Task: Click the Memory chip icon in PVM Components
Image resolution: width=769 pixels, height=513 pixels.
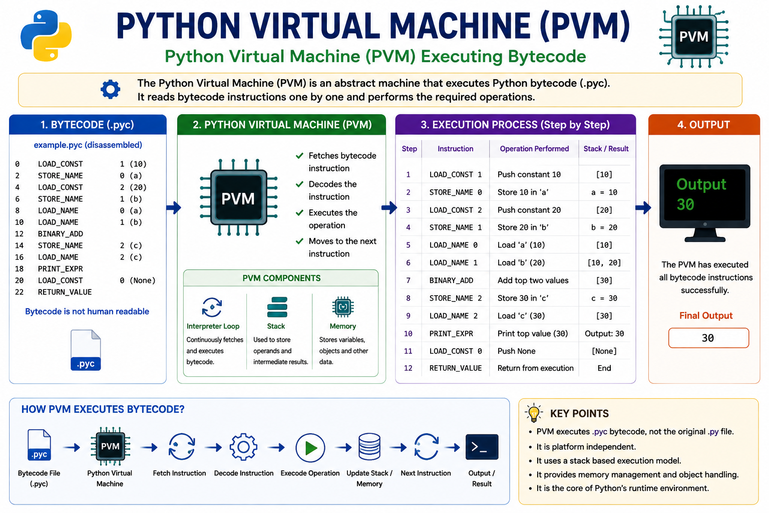Action: pyautogui.click(x=343, y=307)
